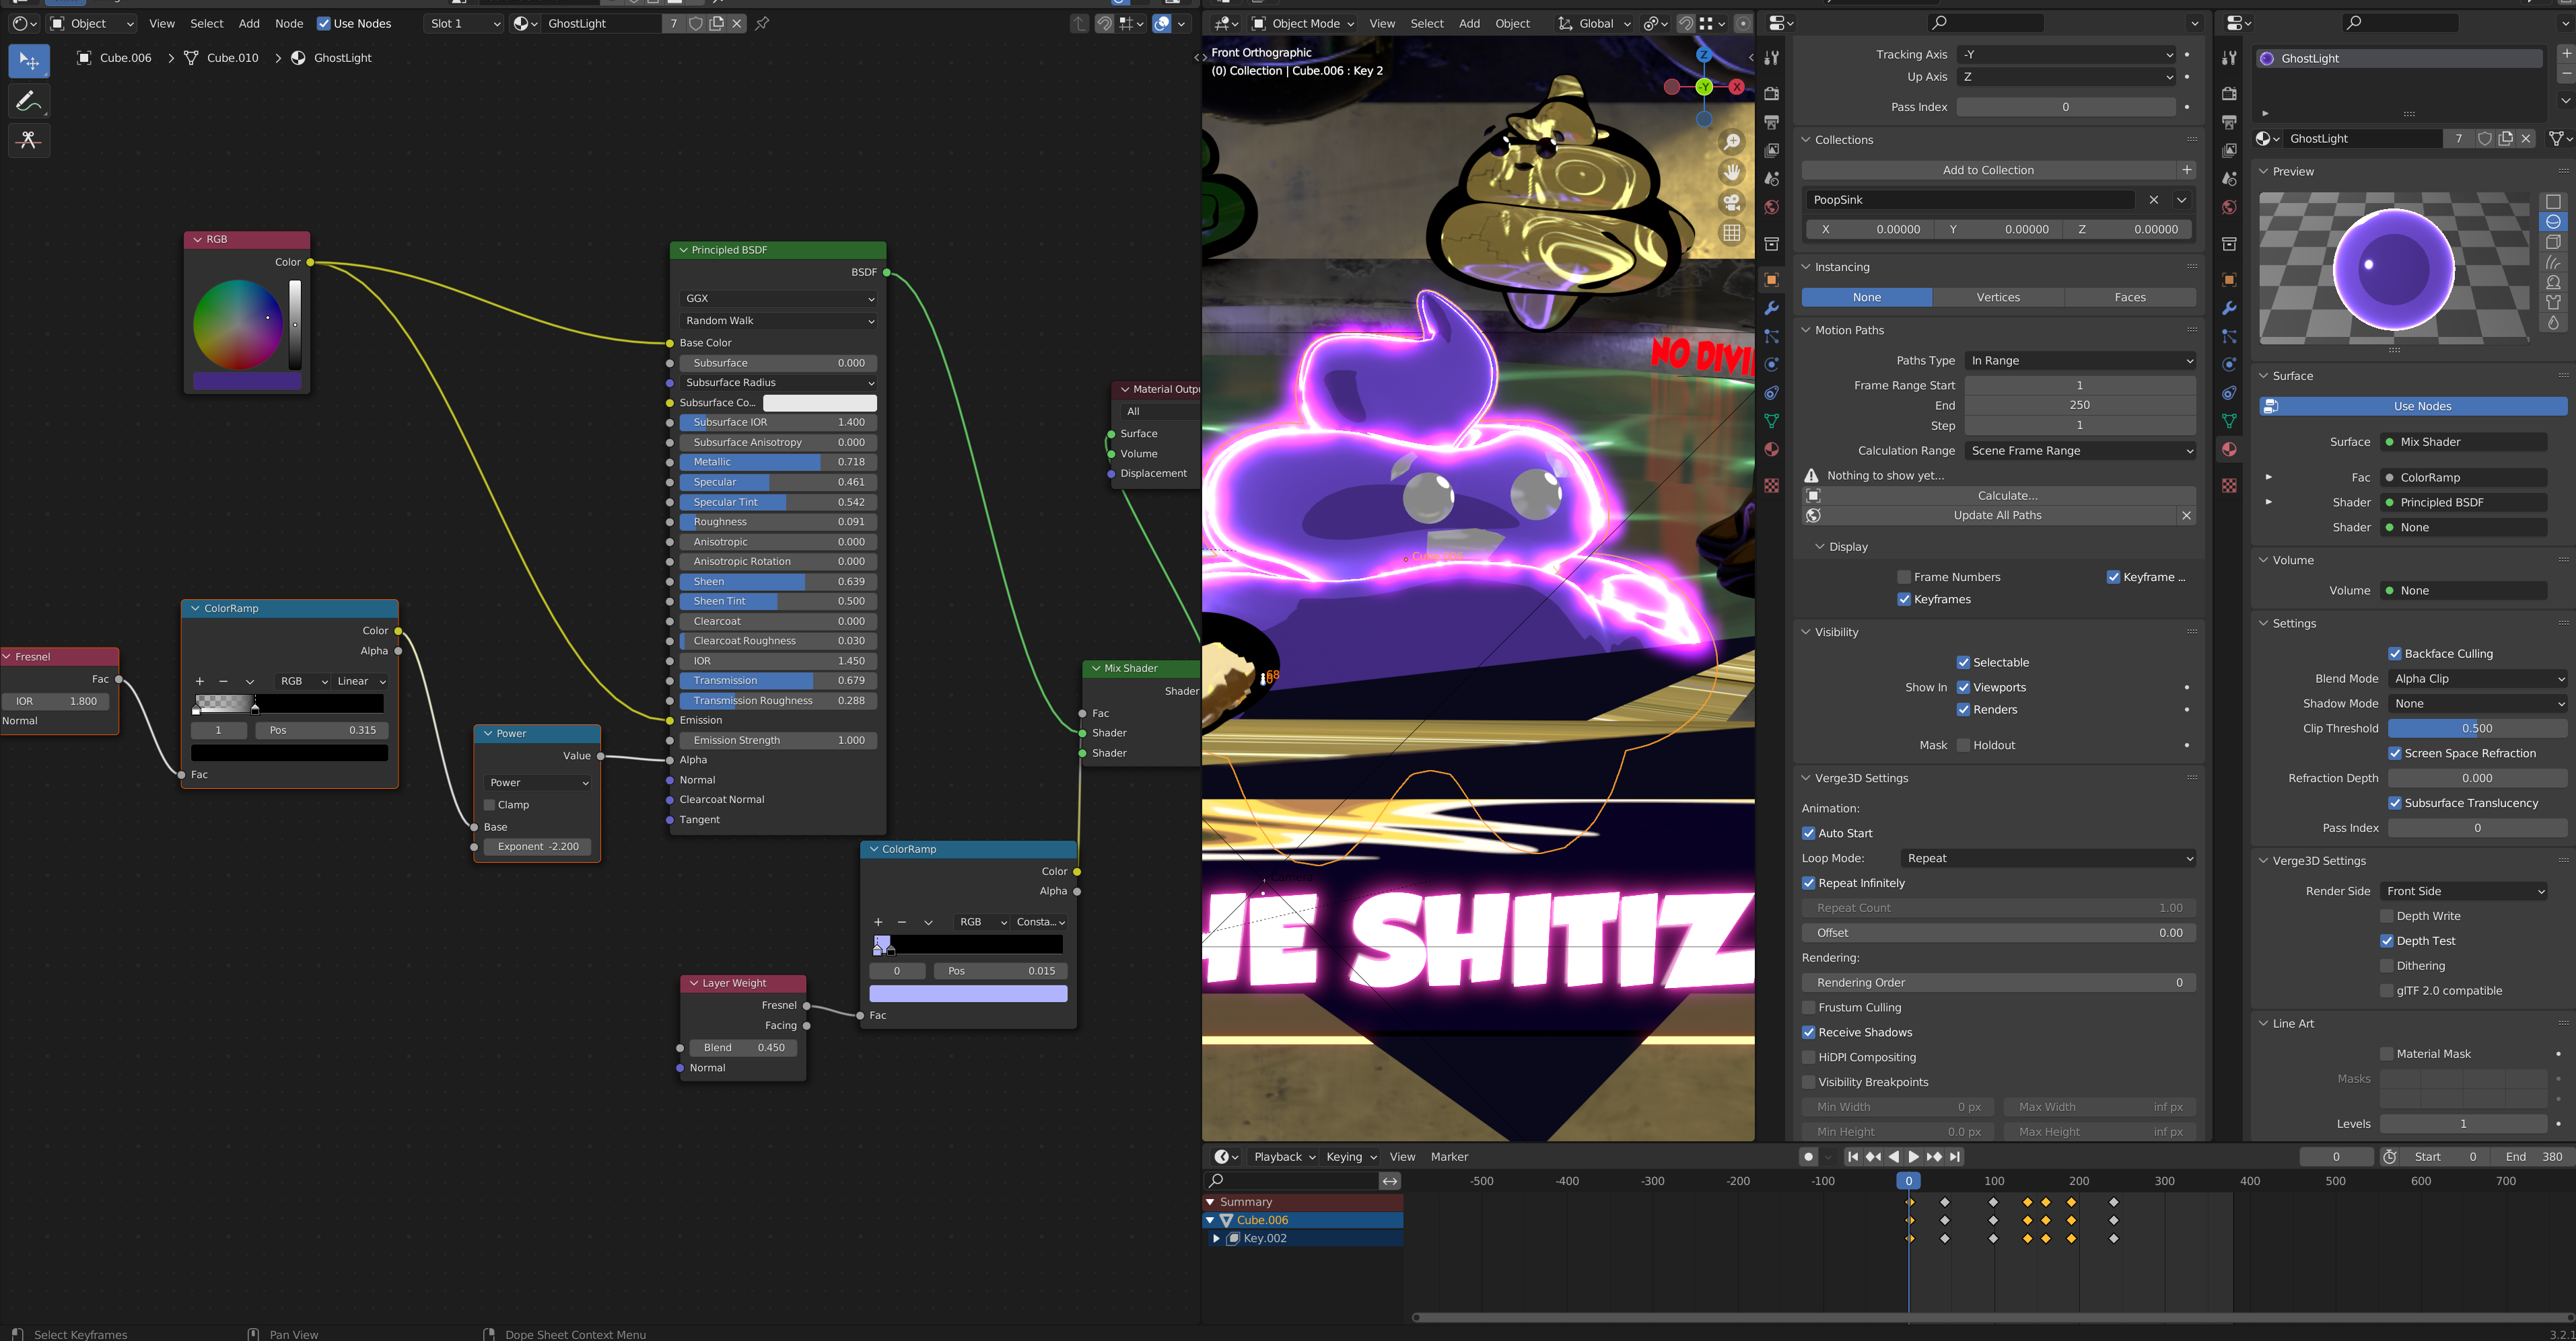Click Update All Paths button
The width and height of the screenshot is (2576, 1341).
coord(1997,516)
